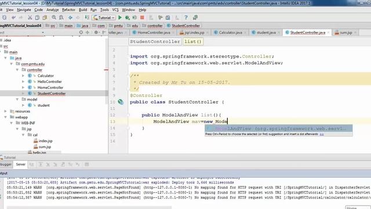The image size is (371, 209).
Task: Open Project panel gear settings
Action: [96, 33]
